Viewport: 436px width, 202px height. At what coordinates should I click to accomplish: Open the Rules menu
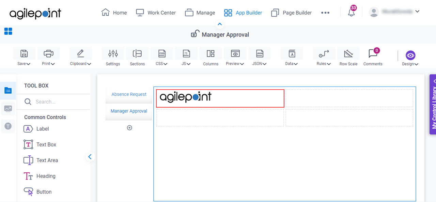(324, 57)
